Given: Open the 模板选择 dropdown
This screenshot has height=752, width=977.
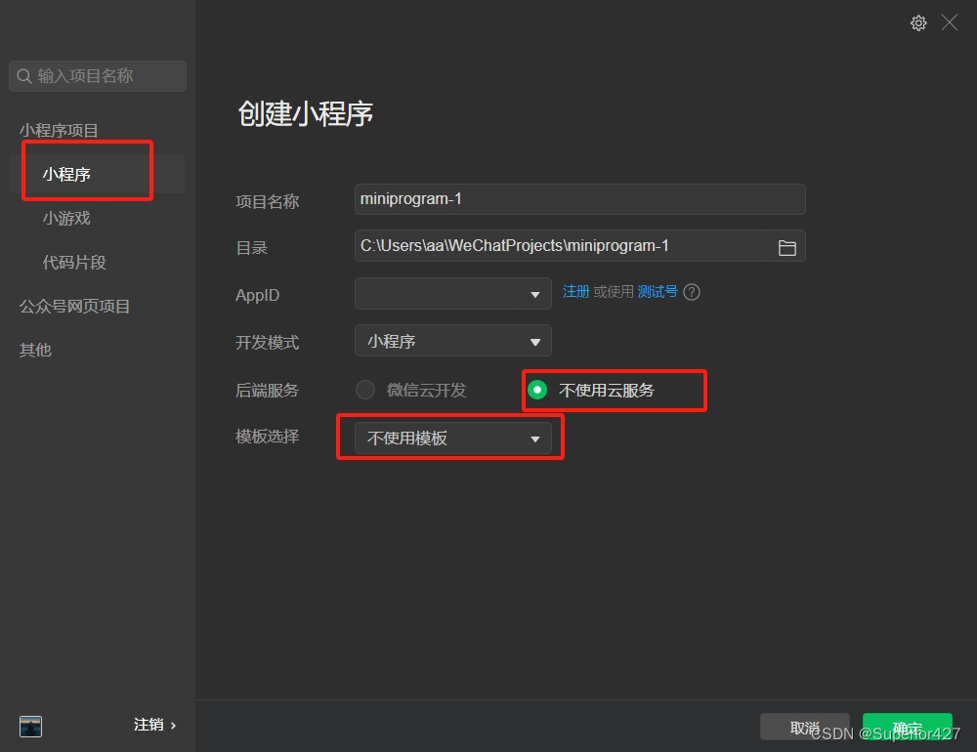Looking at the screenshot, I should tap(453, 438).
